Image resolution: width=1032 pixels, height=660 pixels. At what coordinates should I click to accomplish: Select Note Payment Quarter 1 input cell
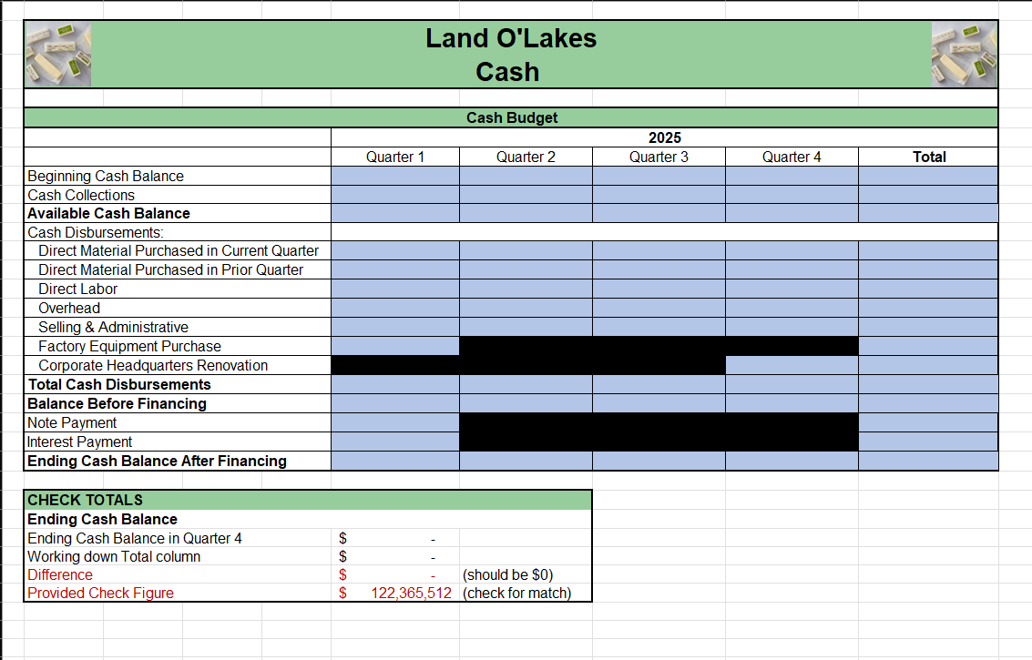395,422
